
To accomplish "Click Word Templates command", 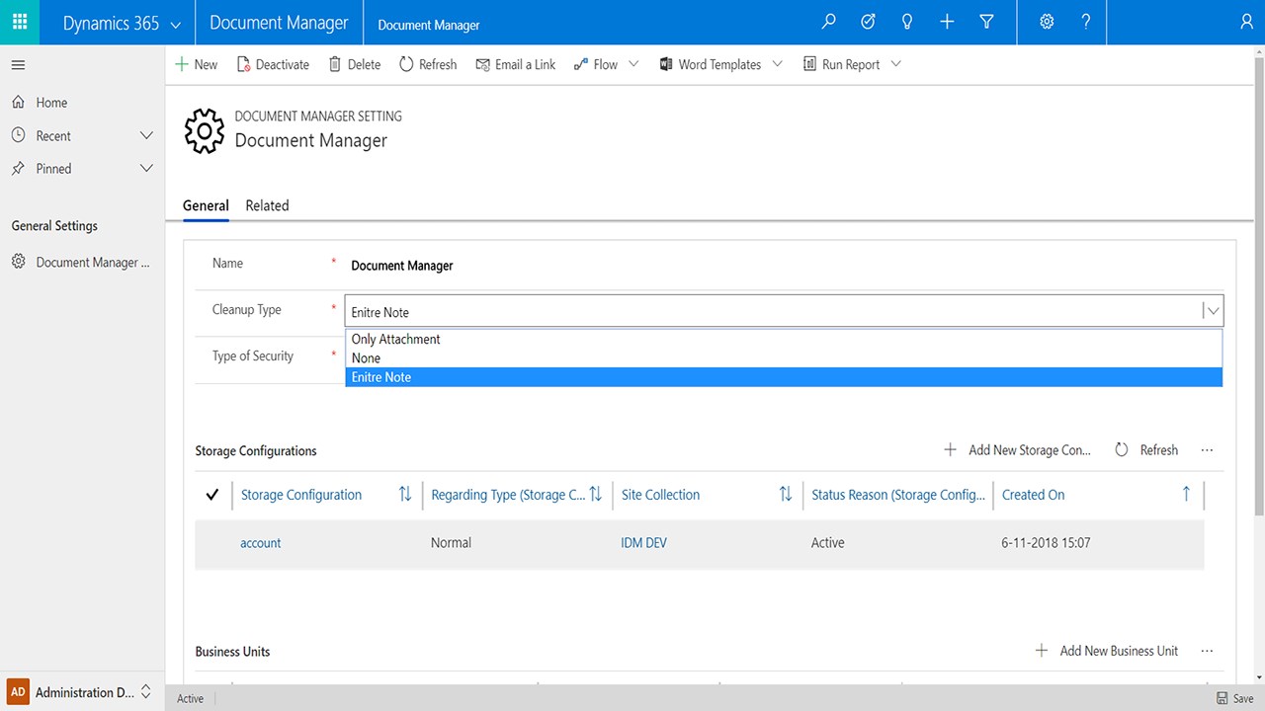I will [x=710, y=64].
